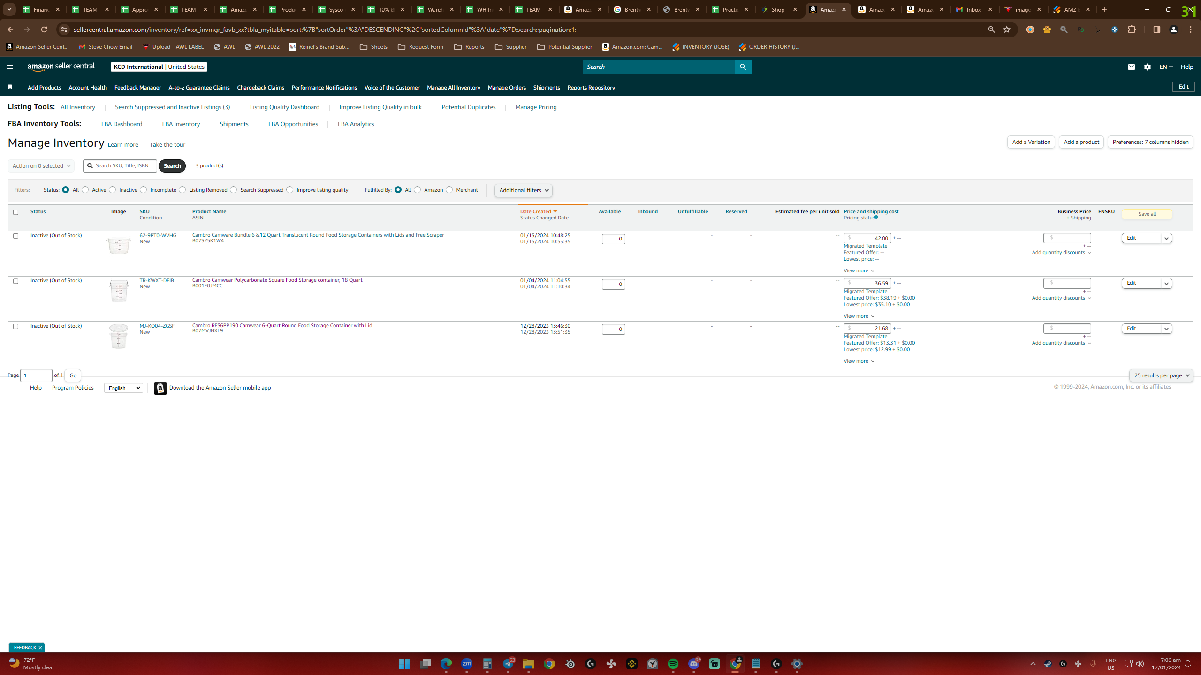Open the 'Action on 0 selected' dropdown

41,166
